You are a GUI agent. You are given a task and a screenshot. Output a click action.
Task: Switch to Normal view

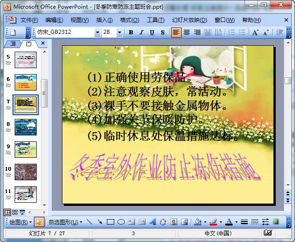pos(7,212)
